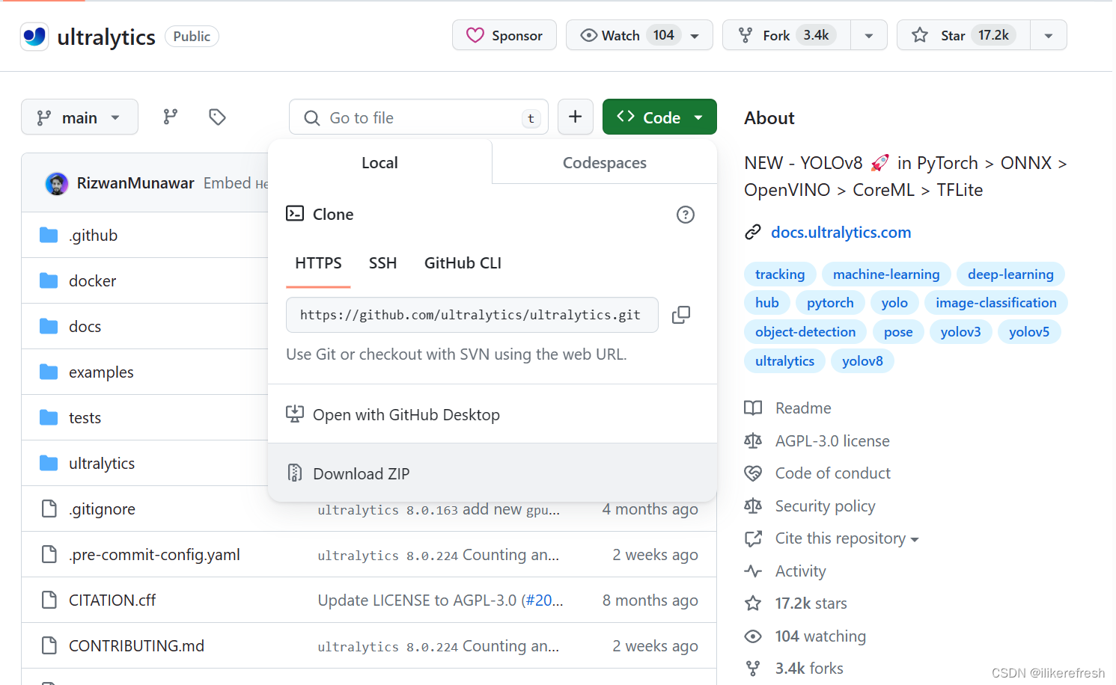
Task: Select the machine-learning topic tag
Action: (886, 274)
